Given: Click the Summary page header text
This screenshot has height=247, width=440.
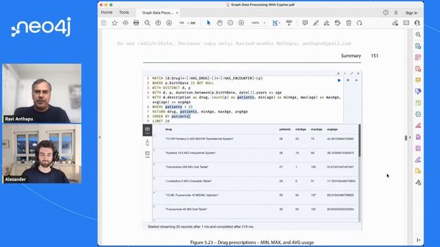Looking at the screenshot, I should 351,56.
